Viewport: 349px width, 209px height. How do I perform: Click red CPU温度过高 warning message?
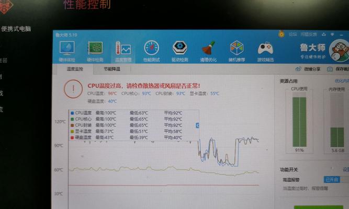tap(144, 86)
